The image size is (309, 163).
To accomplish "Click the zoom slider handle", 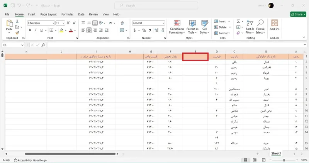I will (284, 160).
